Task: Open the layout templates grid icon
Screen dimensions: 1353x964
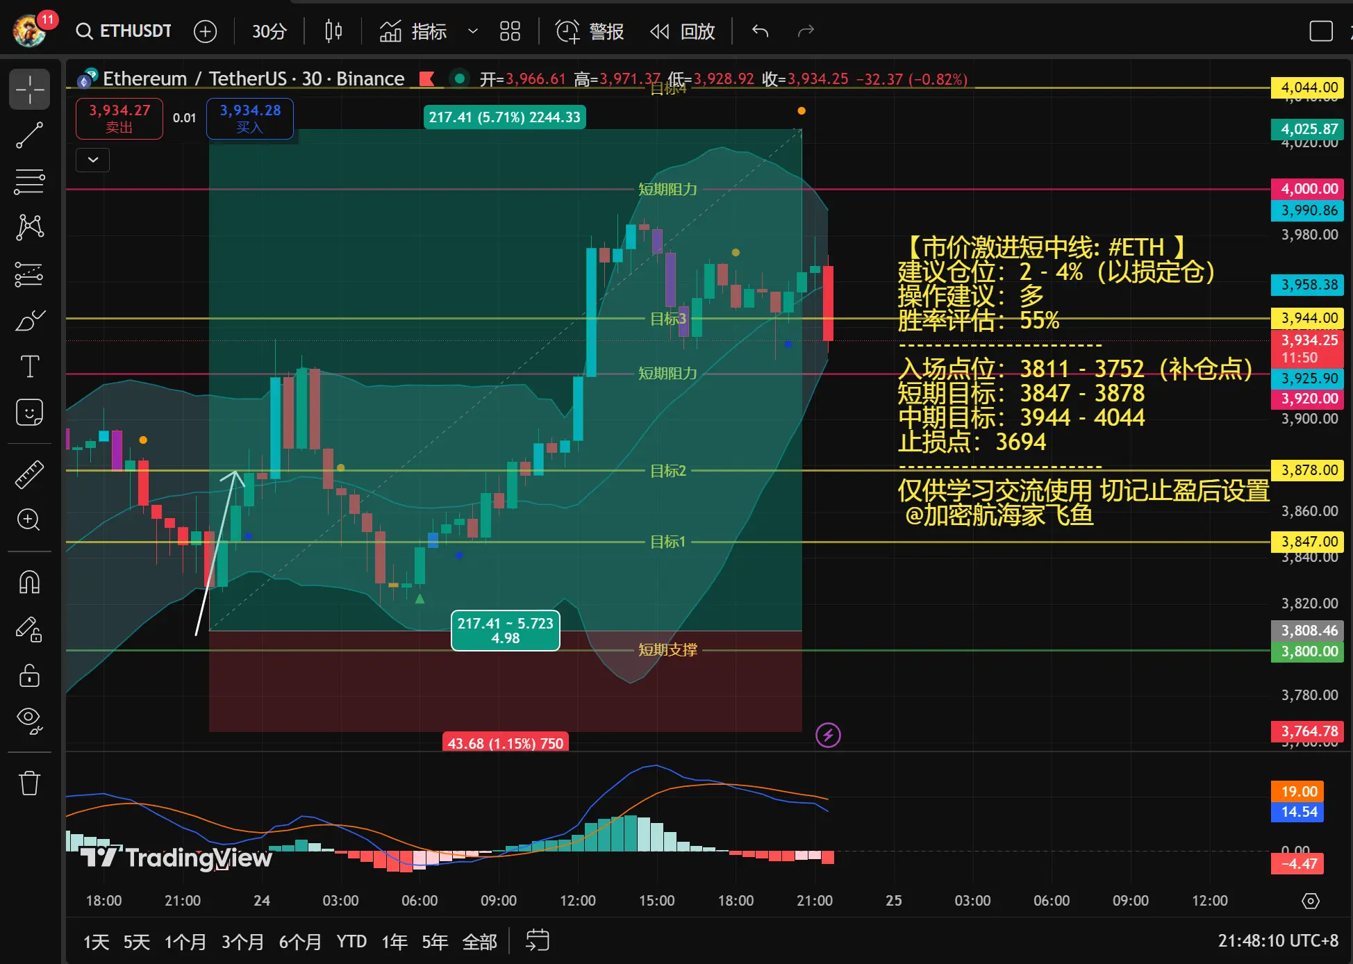Action: (x=510, y=31)
